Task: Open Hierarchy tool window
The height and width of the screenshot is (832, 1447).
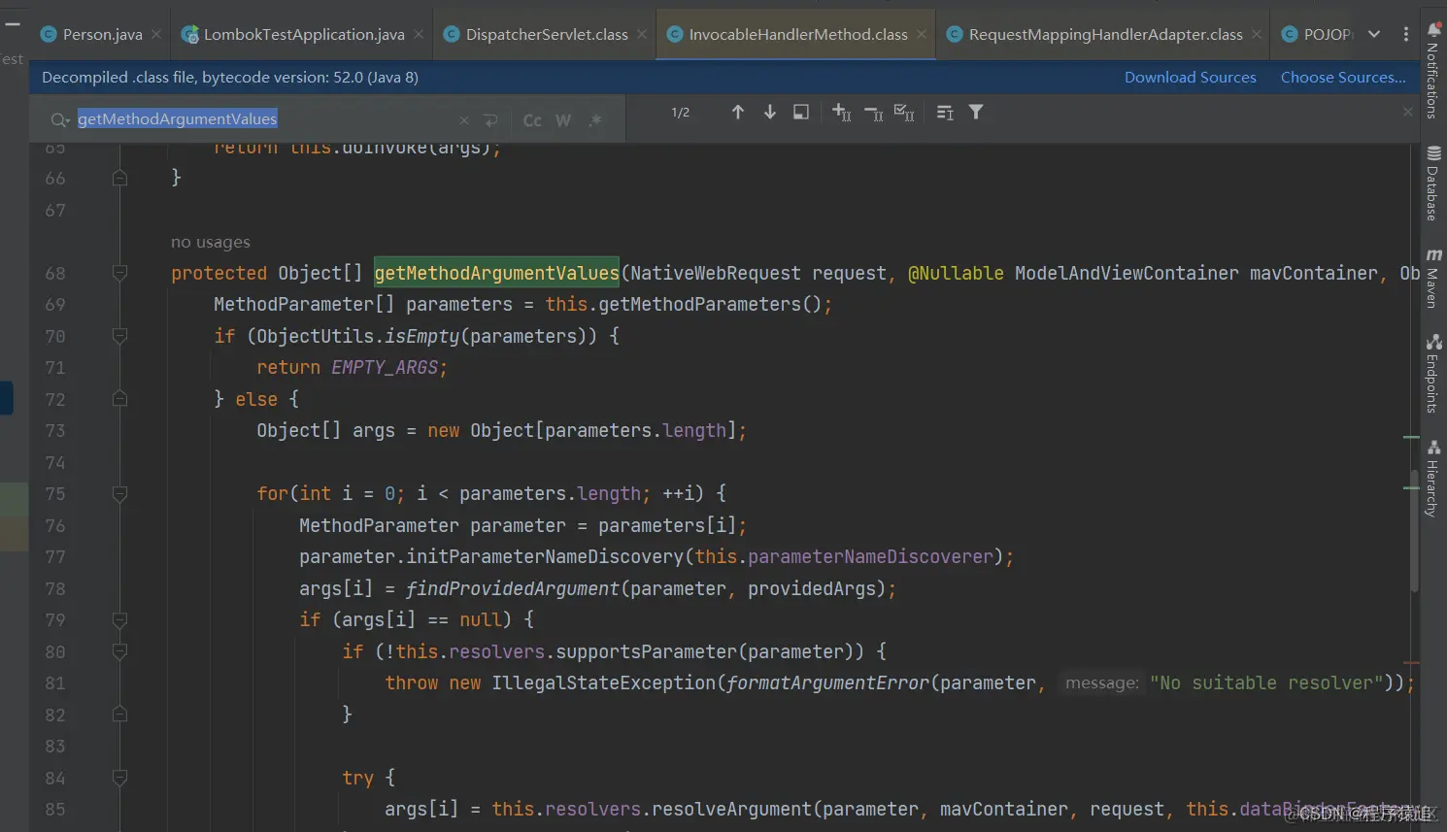Action: pos(1433,479)
